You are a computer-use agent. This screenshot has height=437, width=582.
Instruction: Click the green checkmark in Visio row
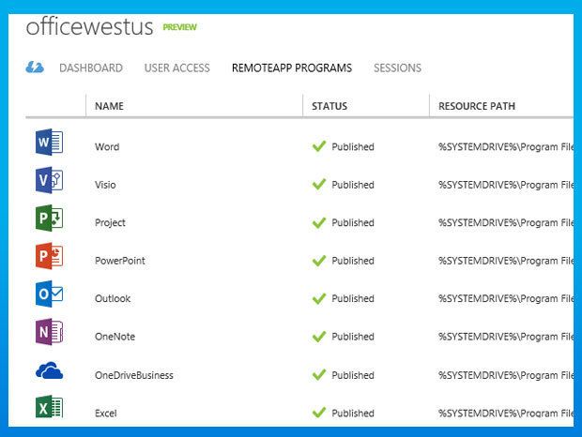319,184
